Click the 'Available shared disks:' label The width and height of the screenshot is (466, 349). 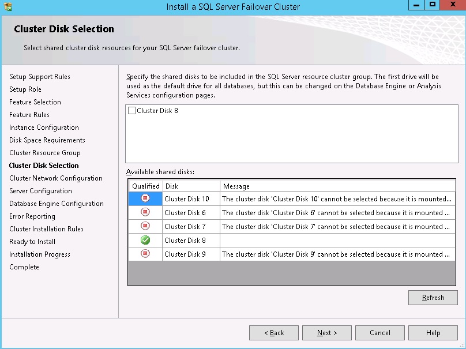[x=160, y=172]
